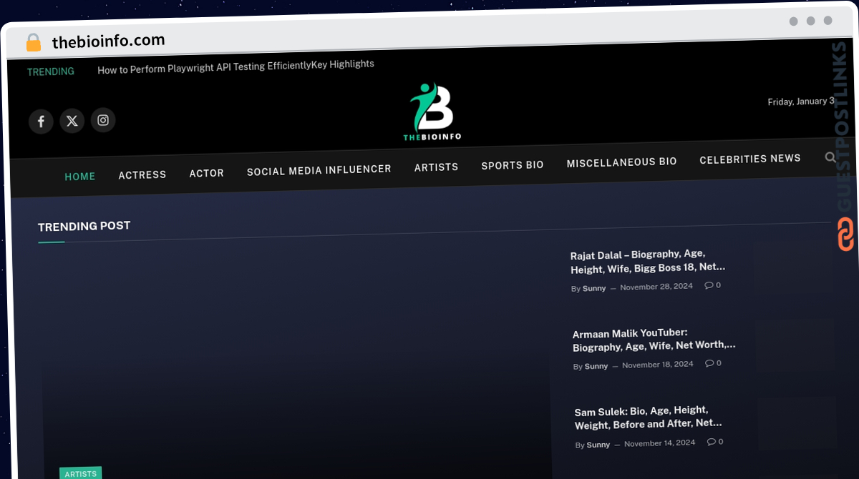This screenshot has height=479, width=859.
Task: Open the X (Twitter) social icon
Action: click(72, 121)
